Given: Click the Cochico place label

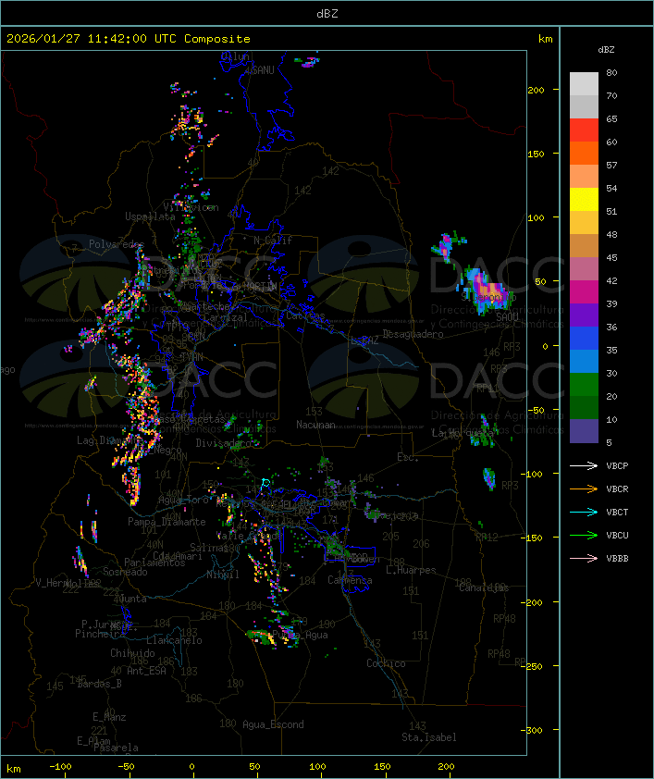Looking at the screenshot, I should [386, 663].
